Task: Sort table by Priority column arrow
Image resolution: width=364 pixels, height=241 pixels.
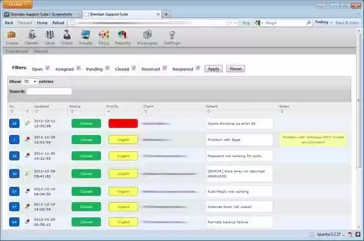Action: (109, 111)
